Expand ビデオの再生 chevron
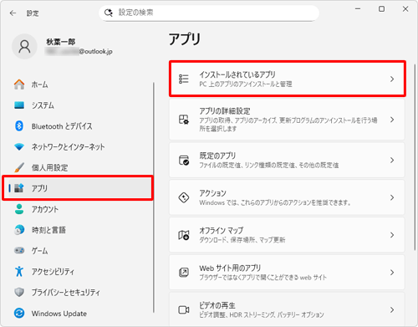This screenshot has height=327, width=418. tap(392, 309)
